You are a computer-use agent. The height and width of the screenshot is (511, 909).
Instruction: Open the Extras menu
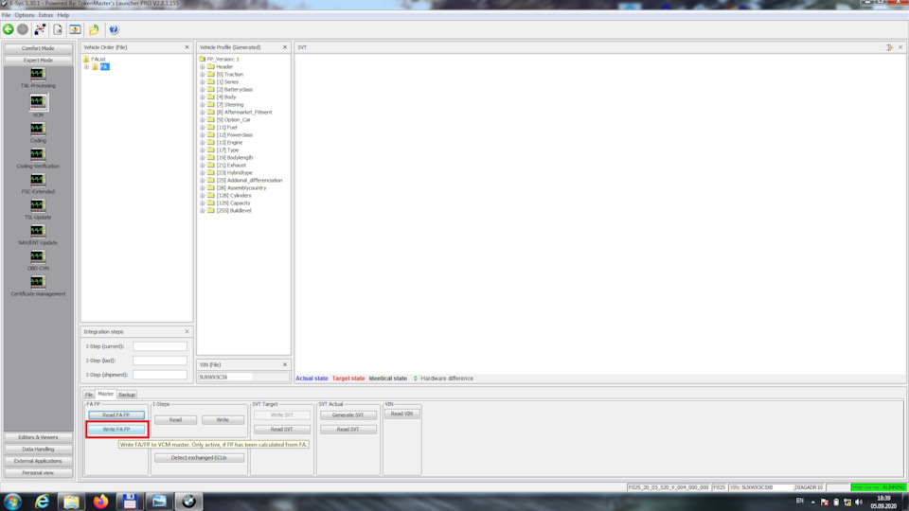(x=45, y=15)
